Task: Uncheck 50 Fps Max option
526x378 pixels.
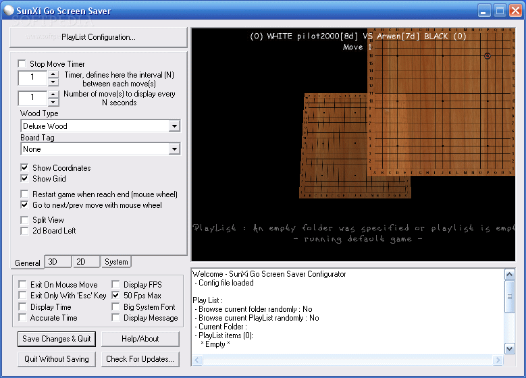Action: click(x=115, y=295)
